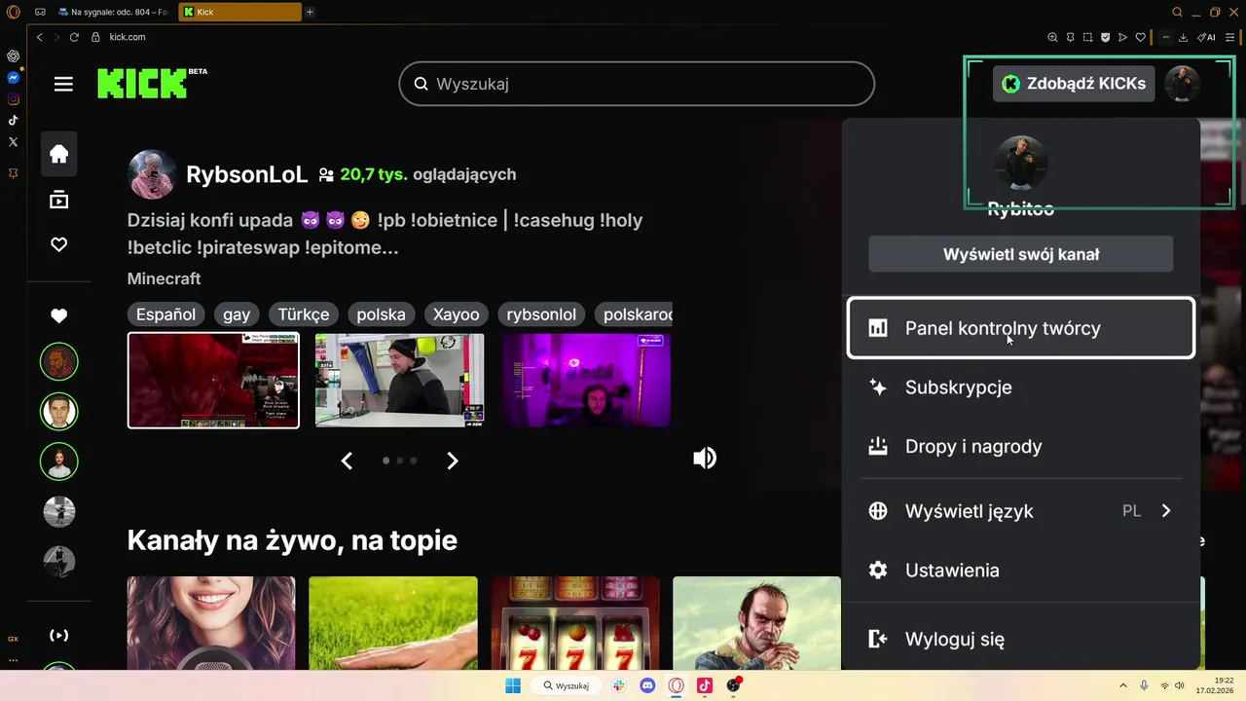Click the Türkçe tag
Viewport: 1246px width, 701px height.
click(304, 314)
